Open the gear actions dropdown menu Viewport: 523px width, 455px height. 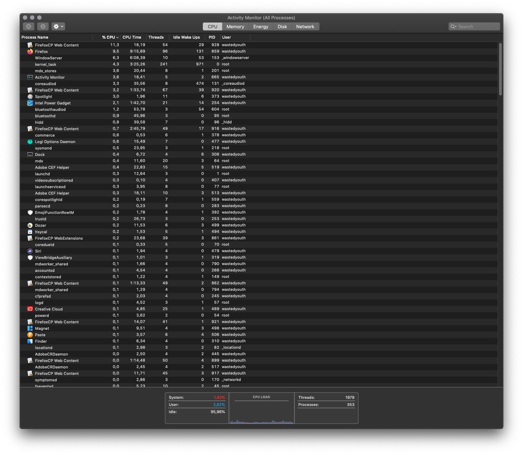[58, 26]
